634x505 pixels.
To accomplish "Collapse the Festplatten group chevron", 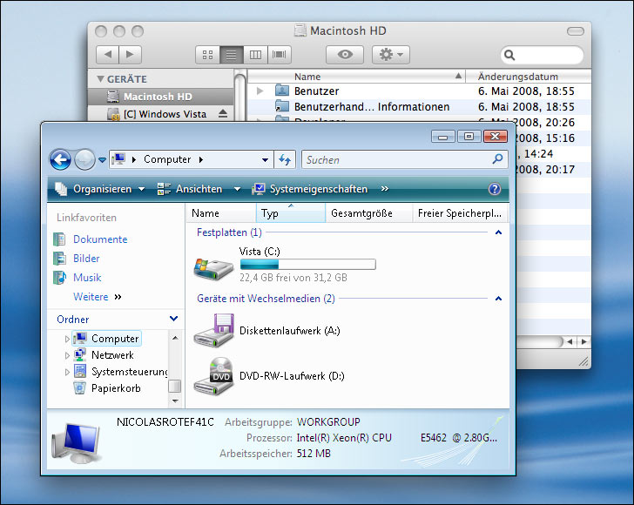I will (498, 232).
